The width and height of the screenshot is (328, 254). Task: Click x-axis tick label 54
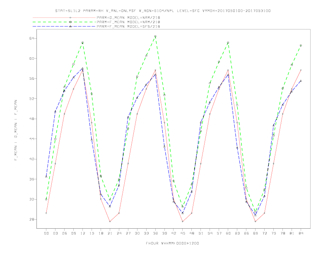point(210,233)
